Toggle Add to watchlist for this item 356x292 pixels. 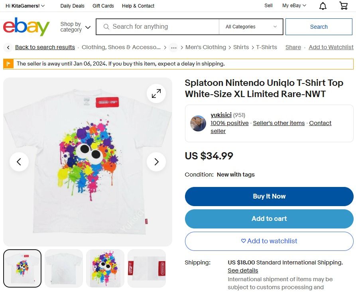tap(269, 241)
